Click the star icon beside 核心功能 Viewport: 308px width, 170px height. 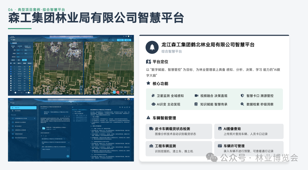148,83
